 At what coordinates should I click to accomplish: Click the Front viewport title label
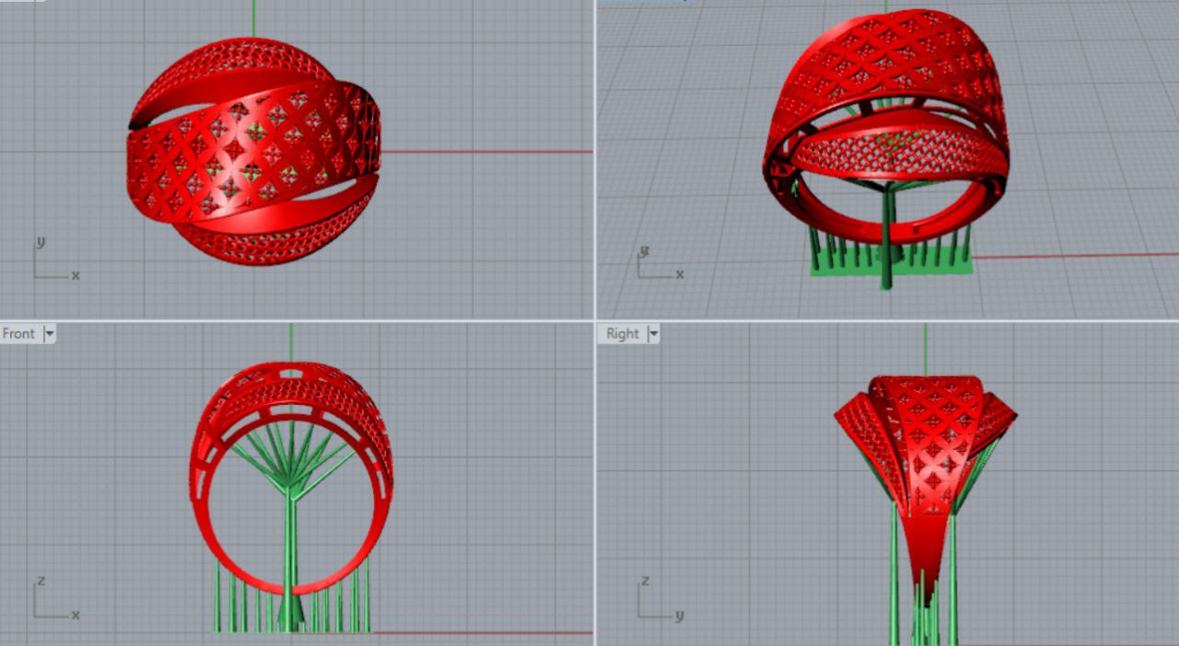click(18, 334)
